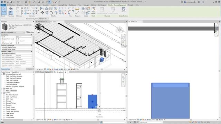221x124 pixels.
Task: Collapse the Electrical Engineering section
Action: tap(31, 45)
